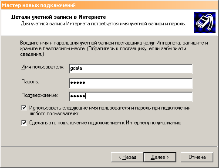Click the subtitle text under the heading
The height and width of the screenshot is (168, 219).
point(103,24)
